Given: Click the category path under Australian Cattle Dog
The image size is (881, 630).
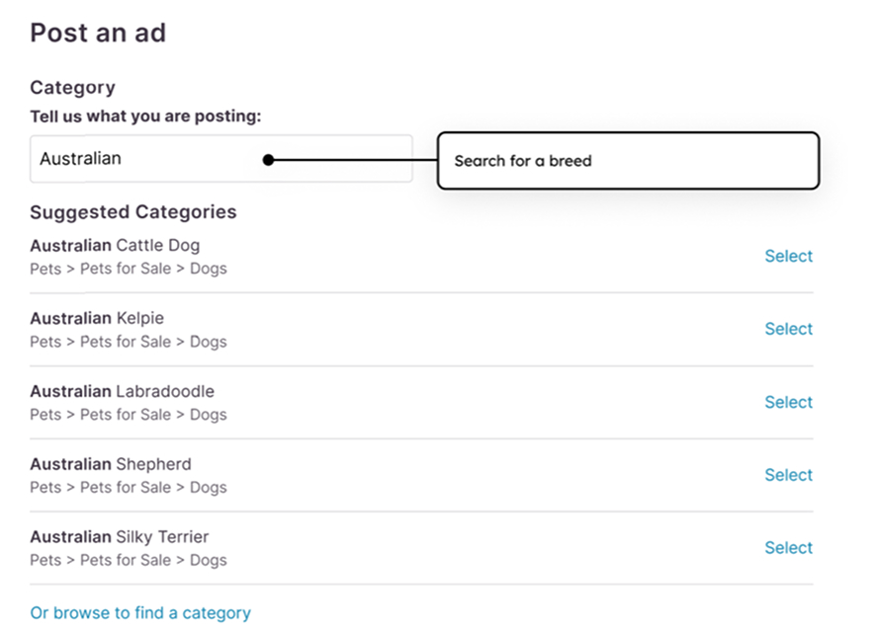Looking at the screenshot, I should (x=129, y=269).
